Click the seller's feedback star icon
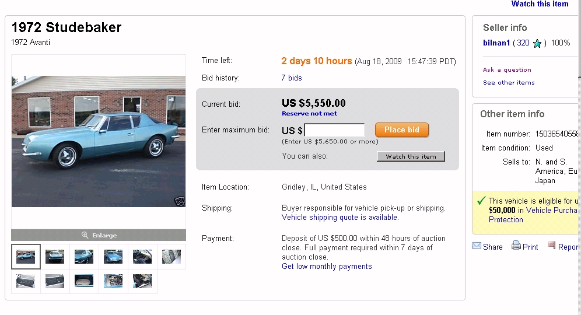 pyautogui.click(x=537, y=43)
